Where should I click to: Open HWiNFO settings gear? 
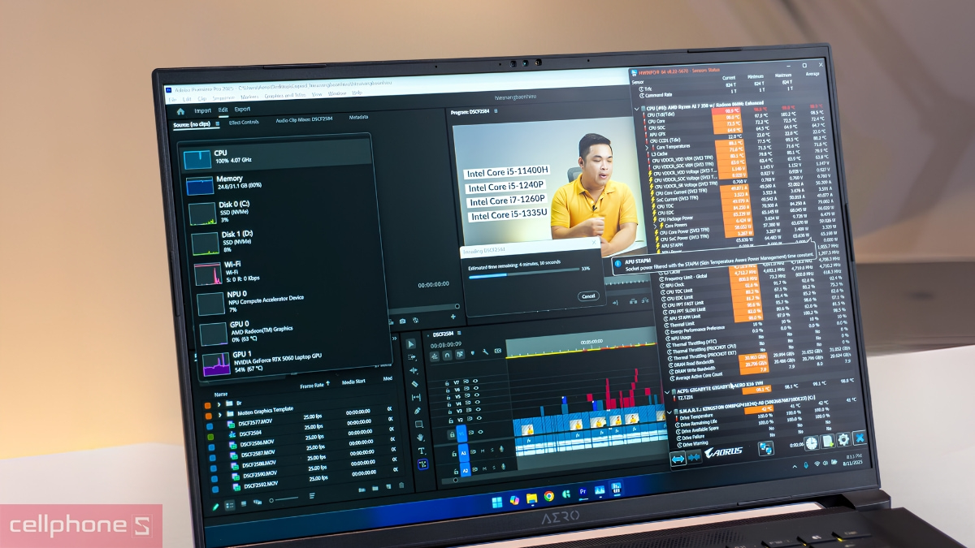coord(843,440)
